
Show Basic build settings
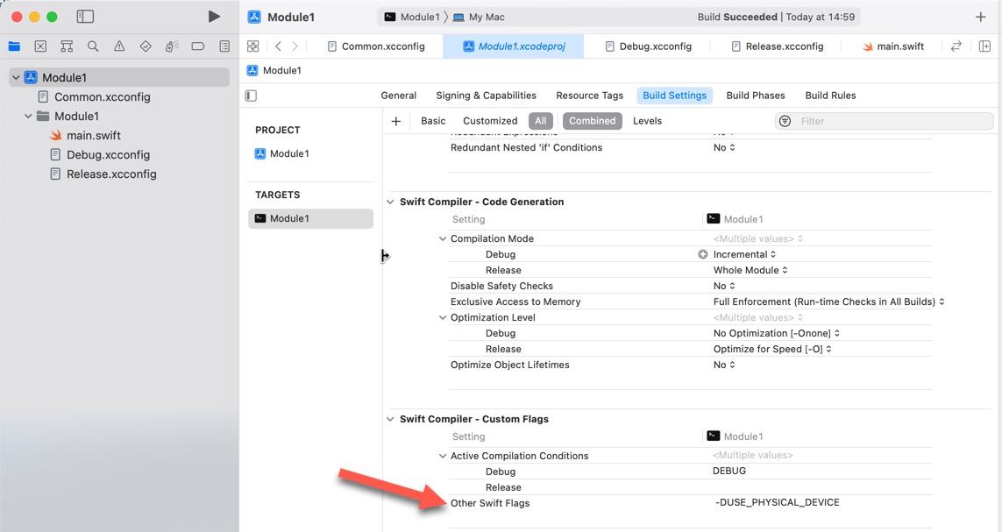coord(433,121)
